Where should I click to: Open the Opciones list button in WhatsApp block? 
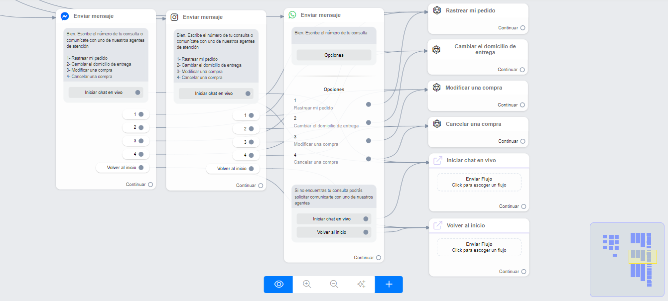334,55
